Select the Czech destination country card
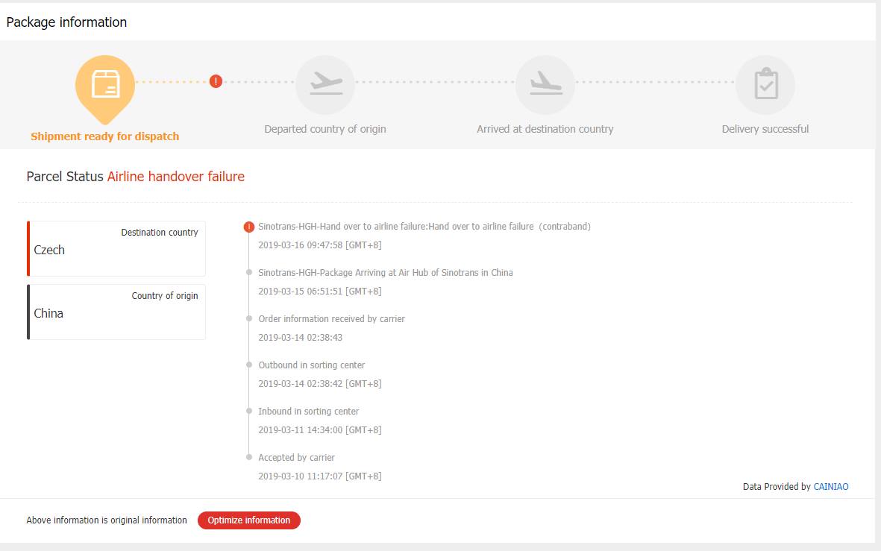 coord(116,248)
